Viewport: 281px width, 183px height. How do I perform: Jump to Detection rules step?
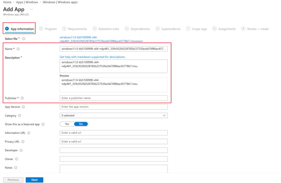(x=106, y=29)
